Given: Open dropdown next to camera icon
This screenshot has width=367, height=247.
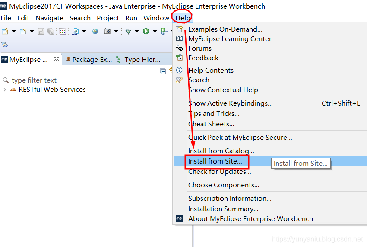Looking at the screenshot, I should pos(116,31).
